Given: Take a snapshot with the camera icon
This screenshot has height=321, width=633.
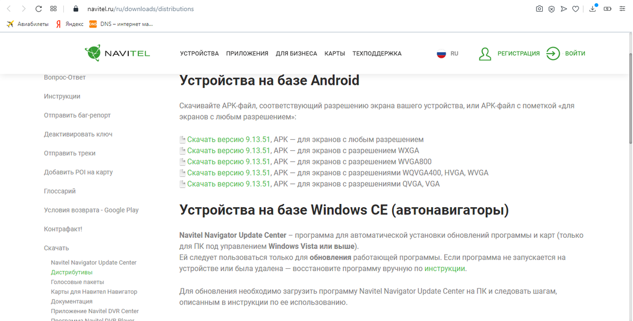Looking at the screenshot, I should pyautogui.click(x=539, y=9).
